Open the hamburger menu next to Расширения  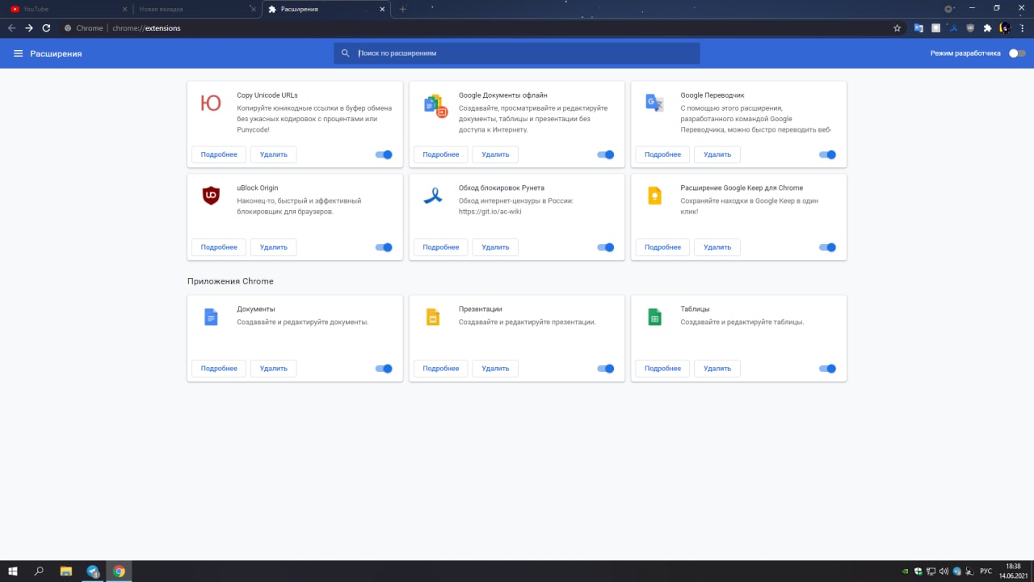pyautogui.click(x=18, y=53)
